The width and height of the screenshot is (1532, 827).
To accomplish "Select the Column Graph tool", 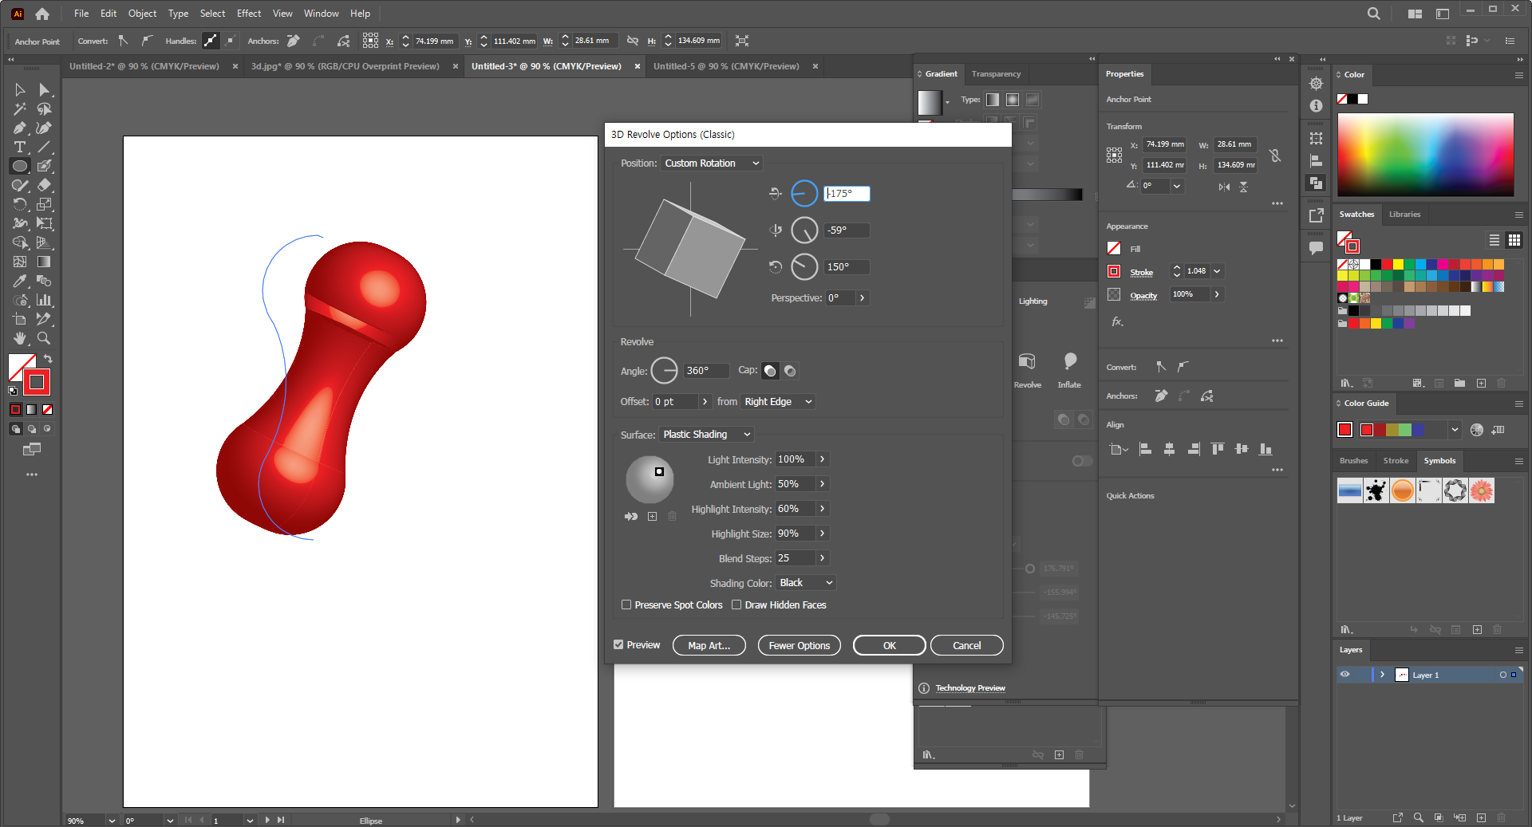I will pyautogui.click(x=45, y=300).
